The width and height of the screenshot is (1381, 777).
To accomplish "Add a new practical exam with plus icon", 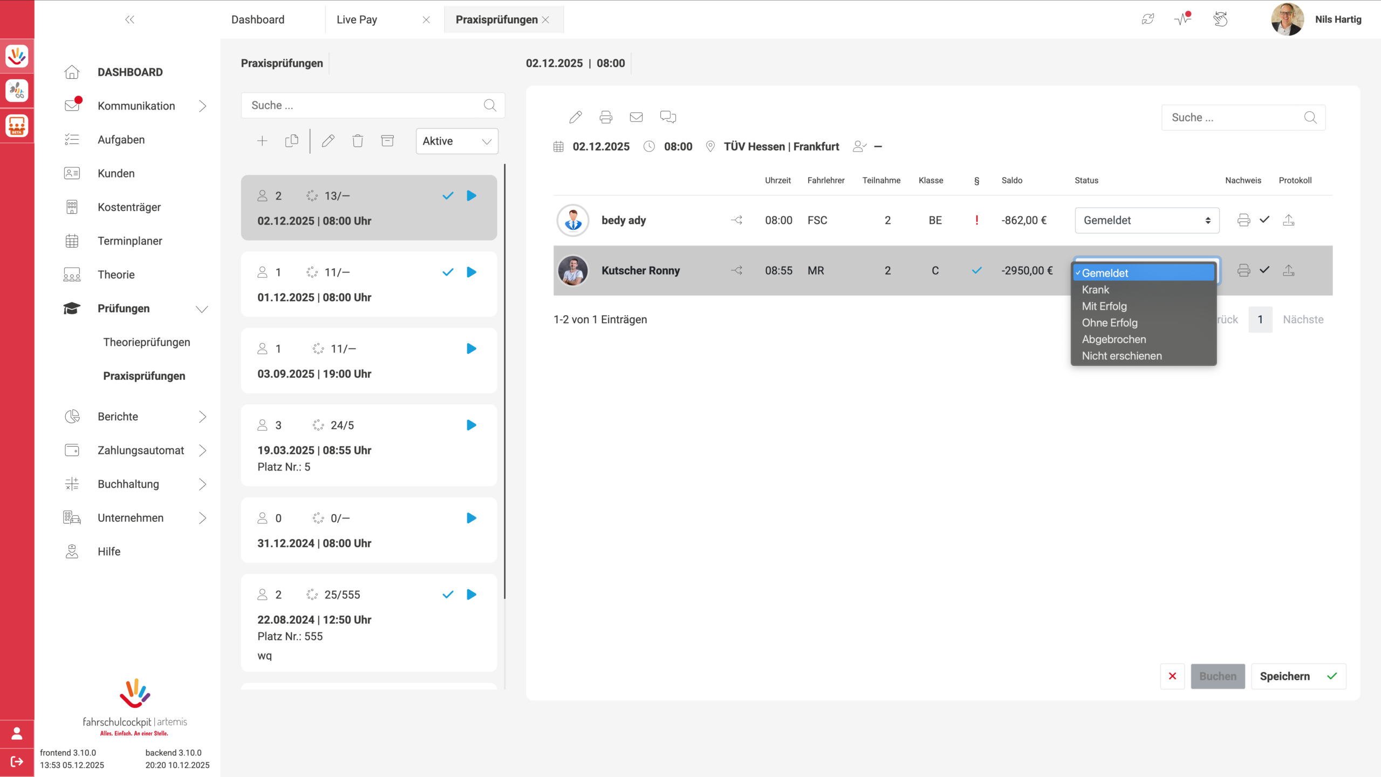I will coord(262,141).
